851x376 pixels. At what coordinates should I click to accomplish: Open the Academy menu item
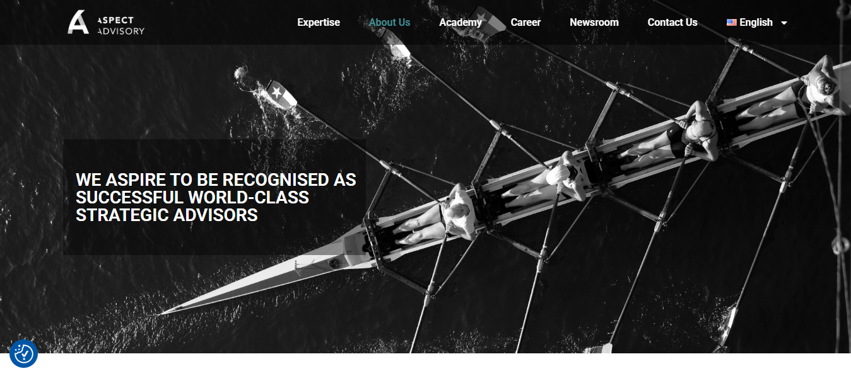coord(461,22)
